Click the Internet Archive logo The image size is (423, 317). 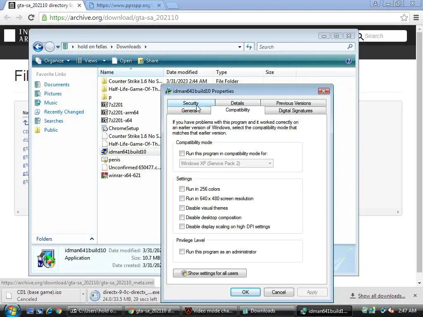(10, 35)
